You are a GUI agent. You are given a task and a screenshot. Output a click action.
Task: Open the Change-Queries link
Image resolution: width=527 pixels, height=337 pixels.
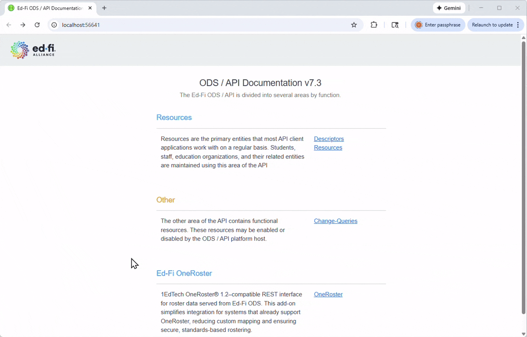(x=336, y=221)
